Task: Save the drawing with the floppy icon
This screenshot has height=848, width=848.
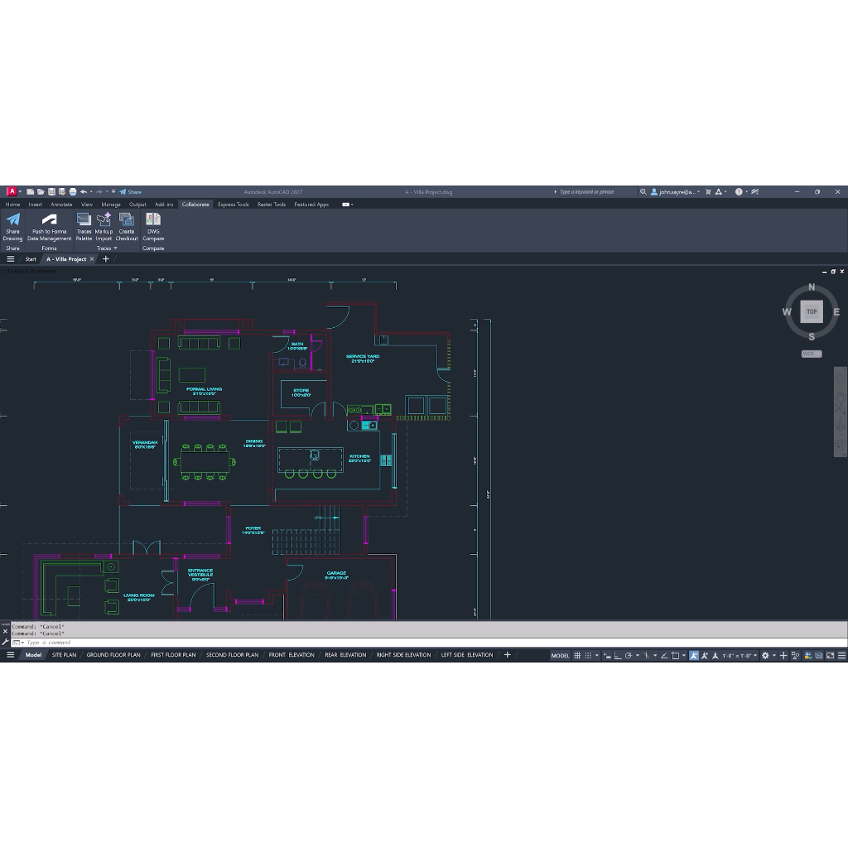Action: tap(51, 192)
